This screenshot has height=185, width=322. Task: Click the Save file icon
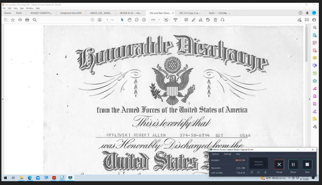[x=6, y=20]
